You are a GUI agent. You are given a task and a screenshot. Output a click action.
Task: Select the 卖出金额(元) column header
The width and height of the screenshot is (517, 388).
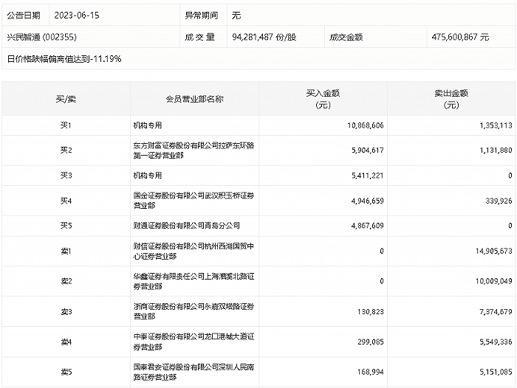451,99
